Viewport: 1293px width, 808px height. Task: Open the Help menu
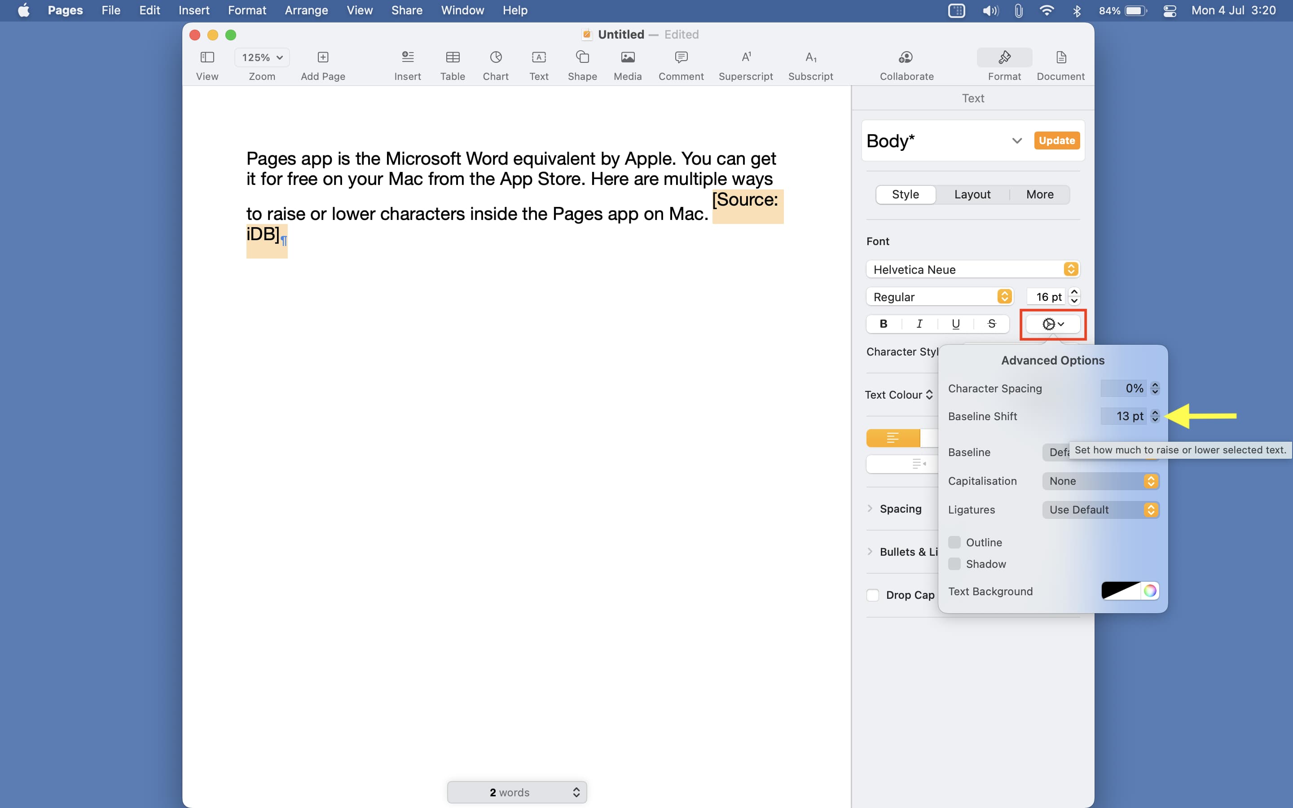point(515,10)
